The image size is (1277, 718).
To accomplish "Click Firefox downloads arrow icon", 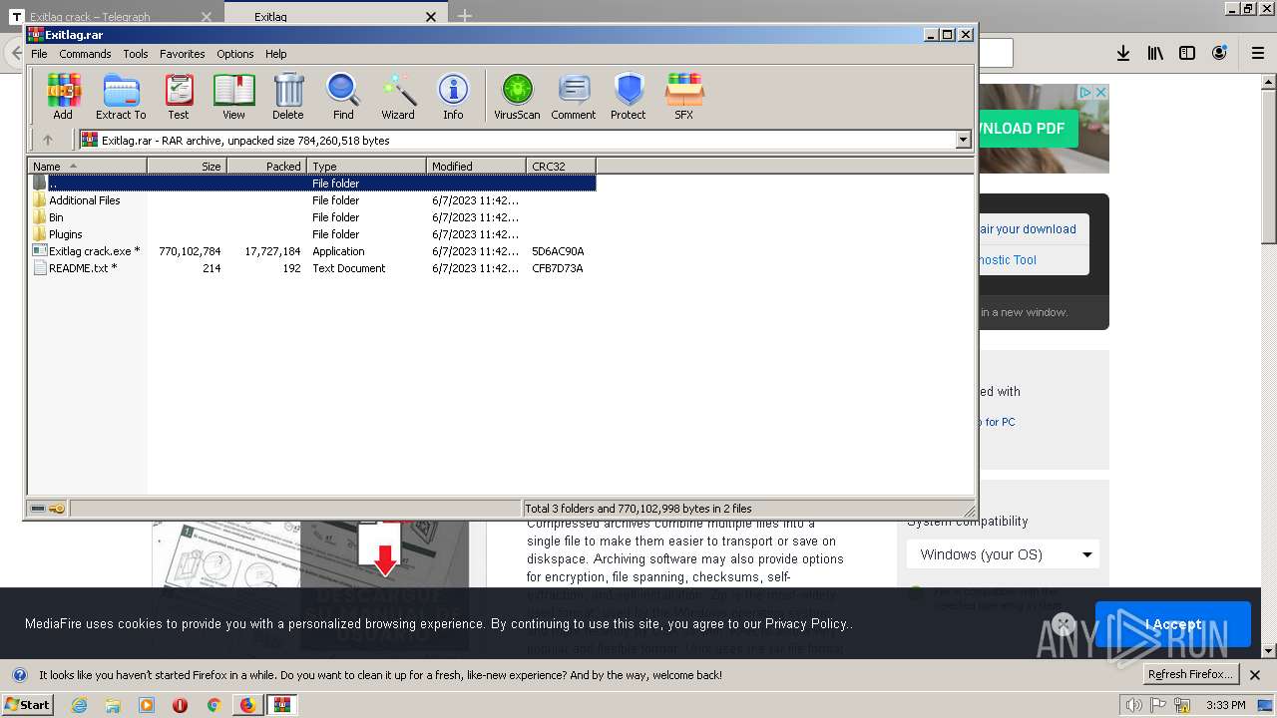I will tap(1123, 53).
